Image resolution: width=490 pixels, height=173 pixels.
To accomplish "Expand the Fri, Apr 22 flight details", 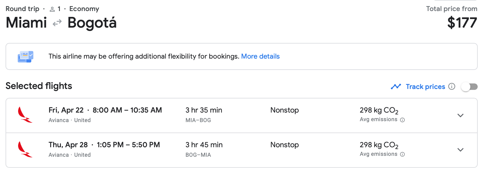I will click(460, 115).
